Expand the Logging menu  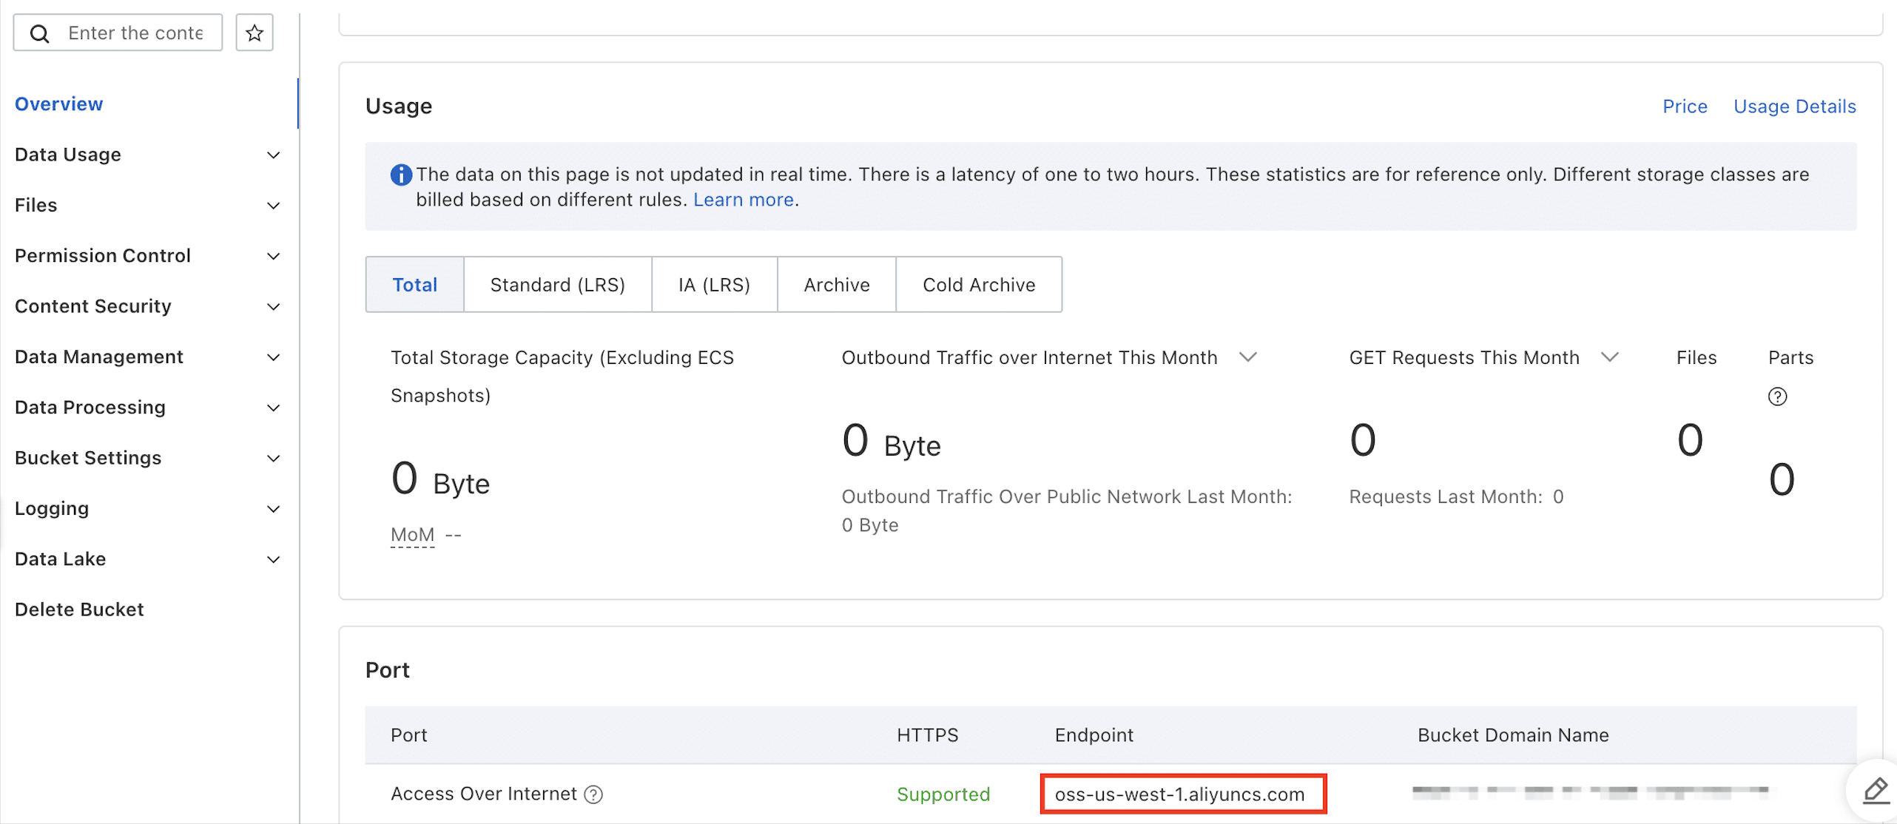[148, 508]
